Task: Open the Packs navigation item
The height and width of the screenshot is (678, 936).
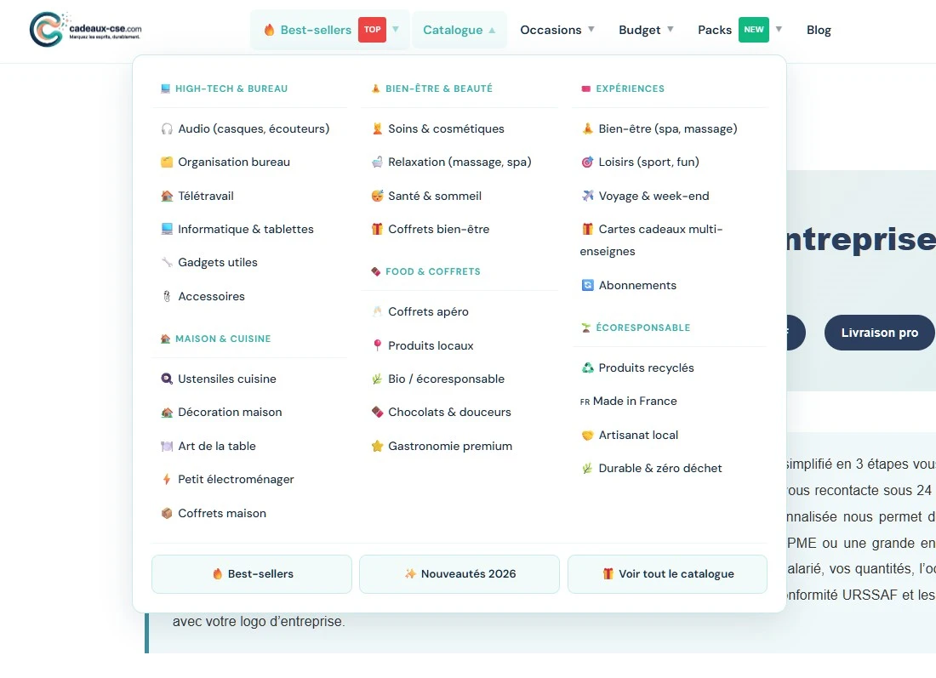Action: pyautogui.click(x=715, y=30)
